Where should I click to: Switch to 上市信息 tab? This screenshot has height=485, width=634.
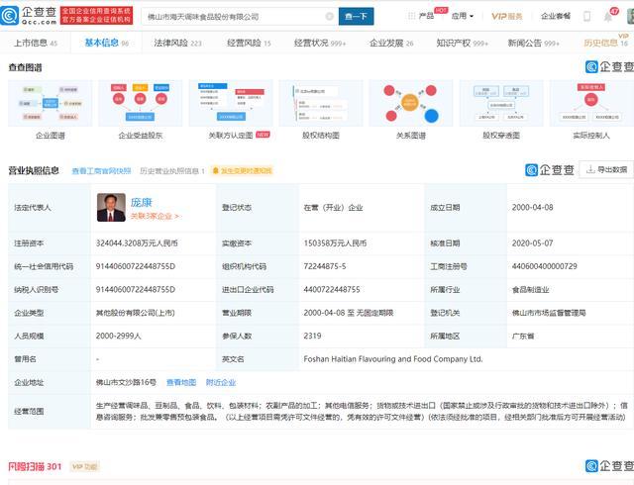click(36, 43)
